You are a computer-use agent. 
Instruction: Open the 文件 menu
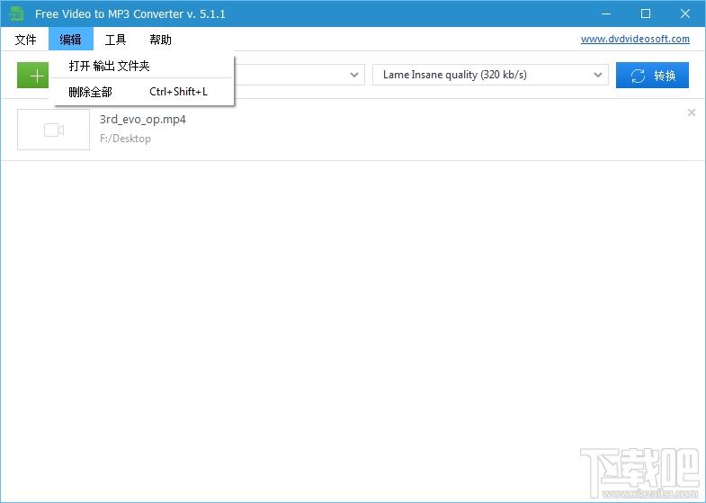pos(25,40)
